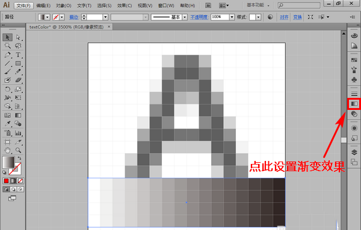Open the 基本功能 workspace switcher
Viewport: 361px width, 230px height.
click(258, 5)
